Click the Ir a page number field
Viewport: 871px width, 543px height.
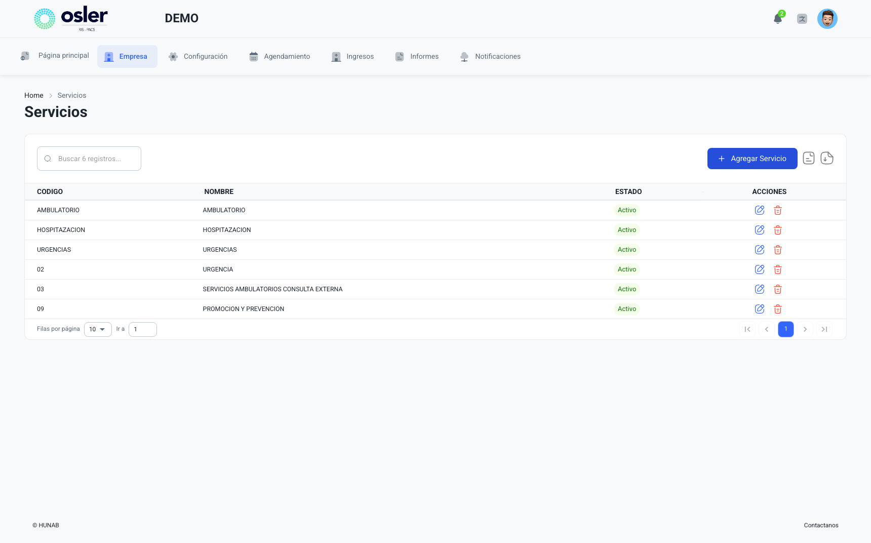(143, 329)
